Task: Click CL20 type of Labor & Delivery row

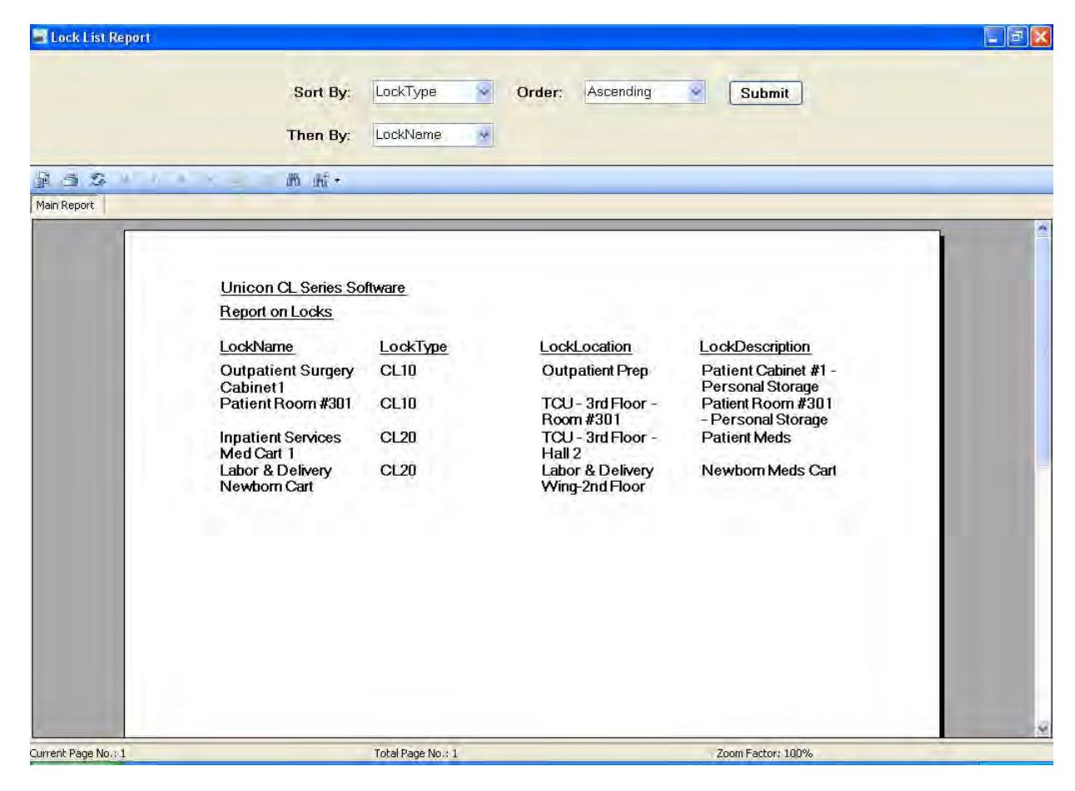Action: (398, 470)
